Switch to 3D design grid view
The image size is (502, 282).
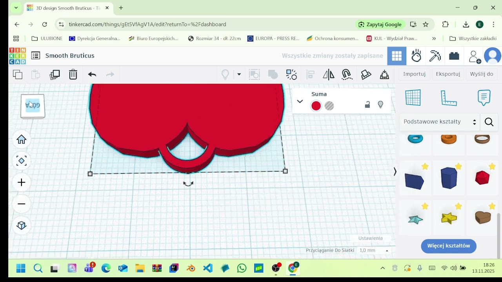point(397,56)
